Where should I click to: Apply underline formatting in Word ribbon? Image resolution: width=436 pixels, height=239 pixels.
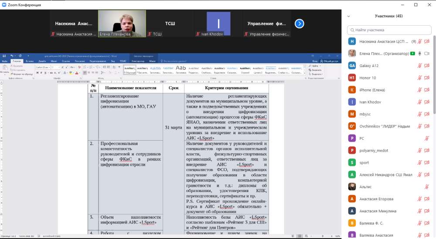pyautogui.click(x=45, y=73)
